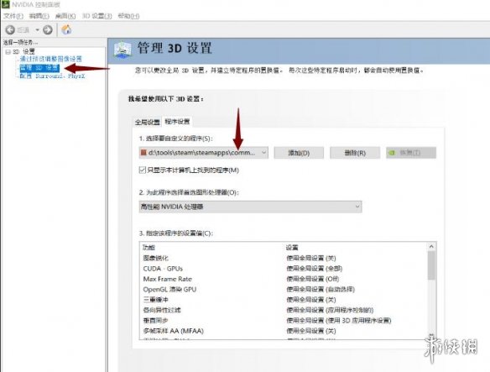
Task: Collapse the 3D 设置 tree node
Action: coord(8,51)
